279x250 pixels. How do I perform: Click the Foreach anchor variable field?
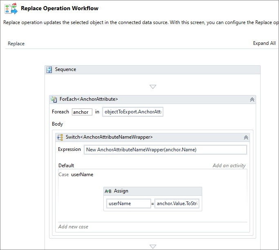click(x=82, y=112)
